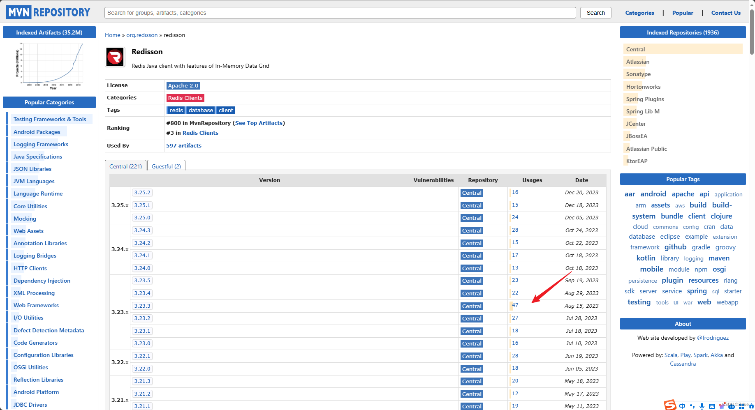This screenshot has height=410, width=755.
Task: Select the Atlassian repository
Action: (638, 62)
